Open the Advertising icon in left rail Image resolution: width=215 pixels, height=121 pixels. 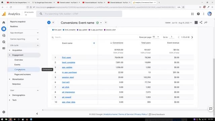(x=4, y=42)
